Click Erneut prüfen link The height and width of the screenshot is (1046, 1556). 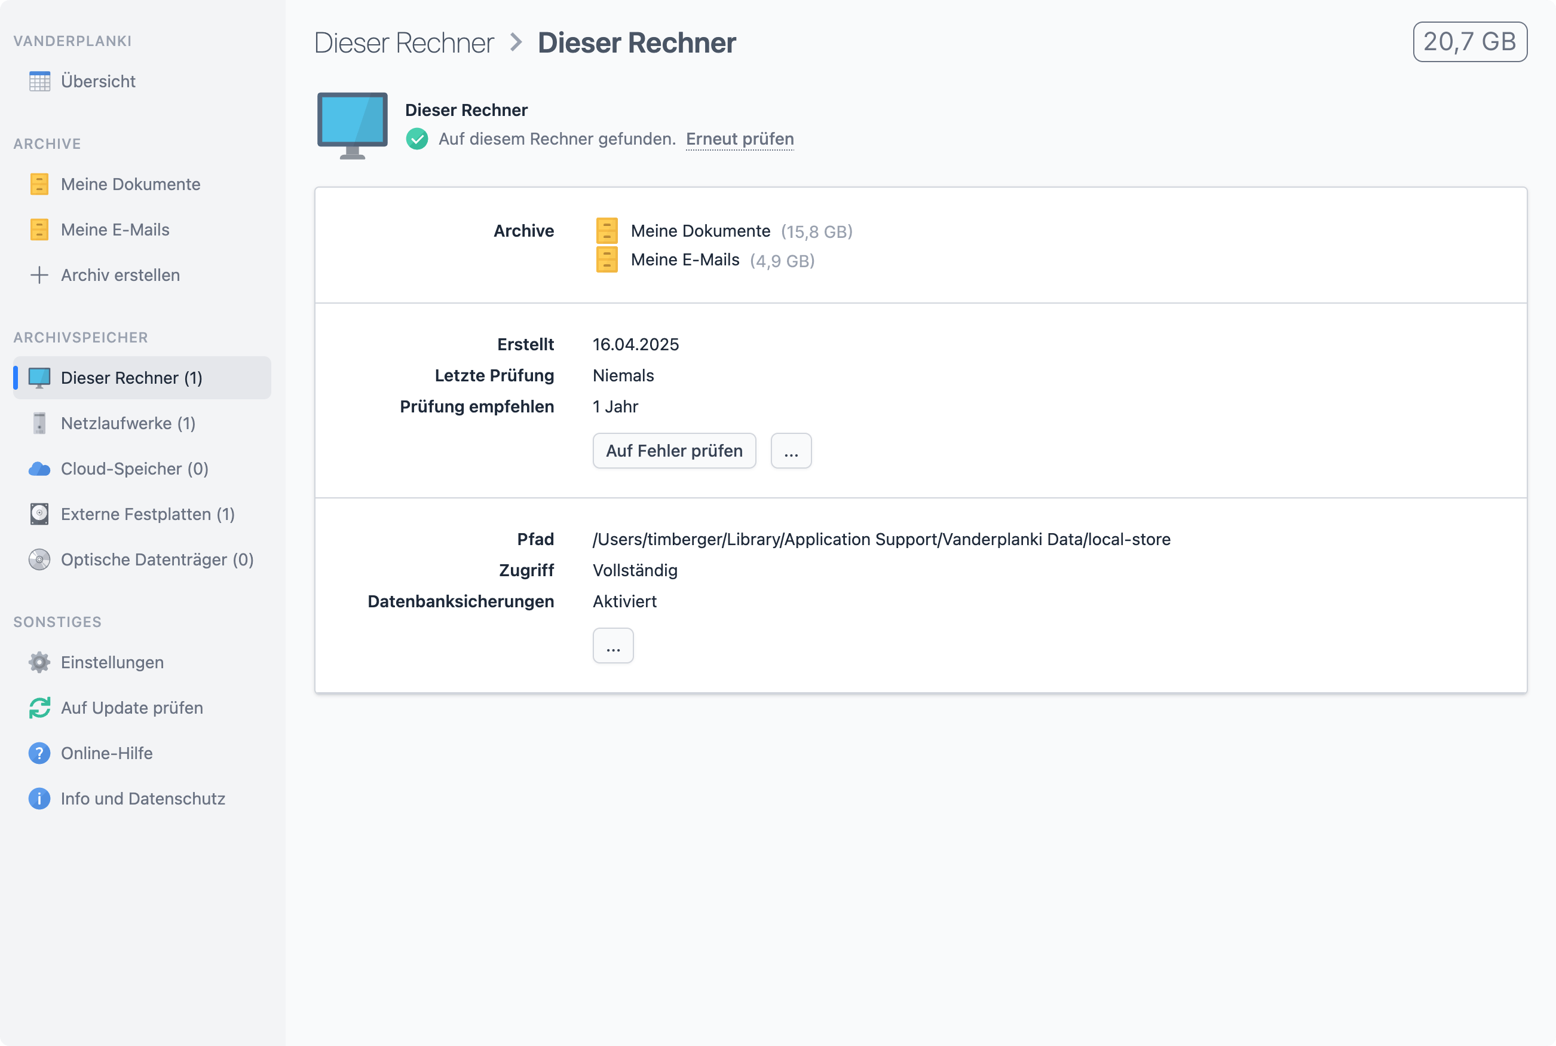[x=740, y=139]
